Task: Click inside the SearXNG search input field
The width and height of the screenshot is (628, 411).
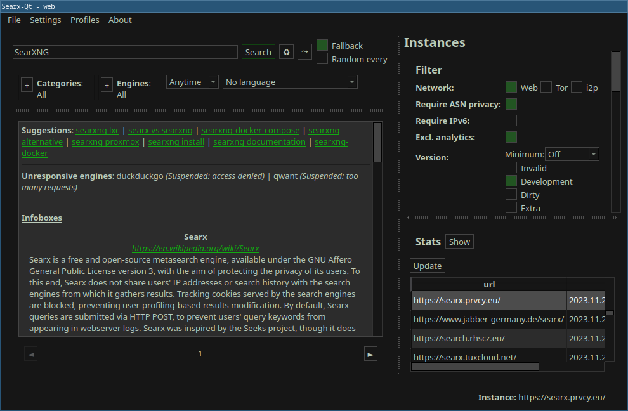Action: pos(125,52)
